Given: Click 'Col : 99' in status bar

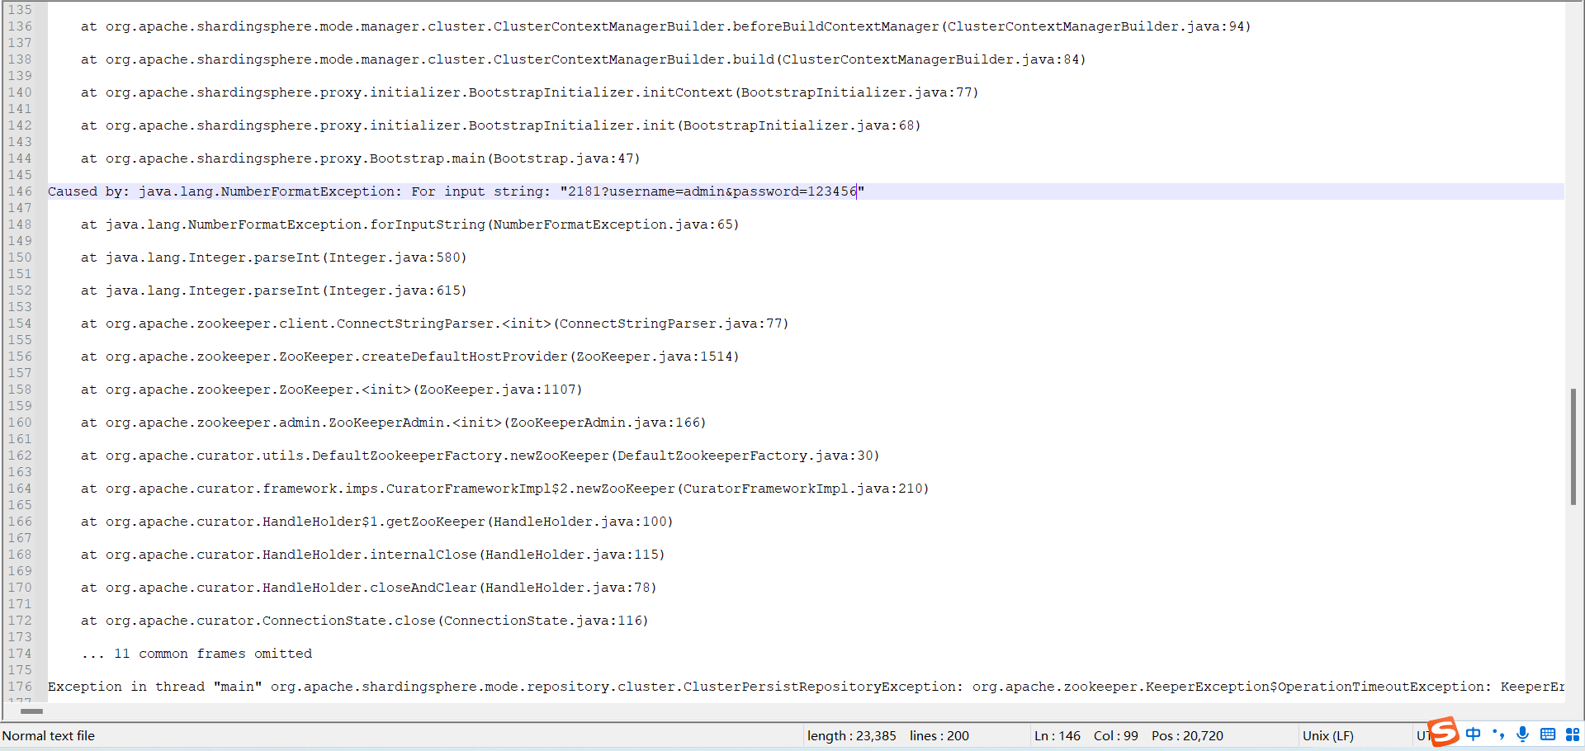Looking at the screenshot, I should click(x=1116, y=735).
